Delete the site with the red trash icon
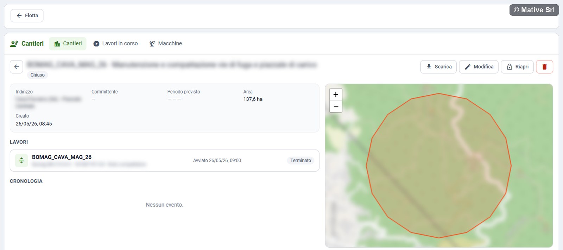Viewport: 563px width, 250px height. coord(544,67)
